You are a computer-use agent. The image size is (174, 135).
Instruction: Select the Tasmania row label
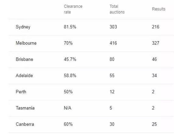[25, 108]
